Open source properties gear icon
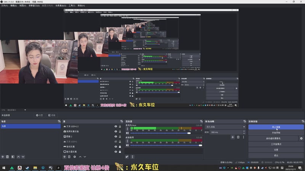 [75, 157]
